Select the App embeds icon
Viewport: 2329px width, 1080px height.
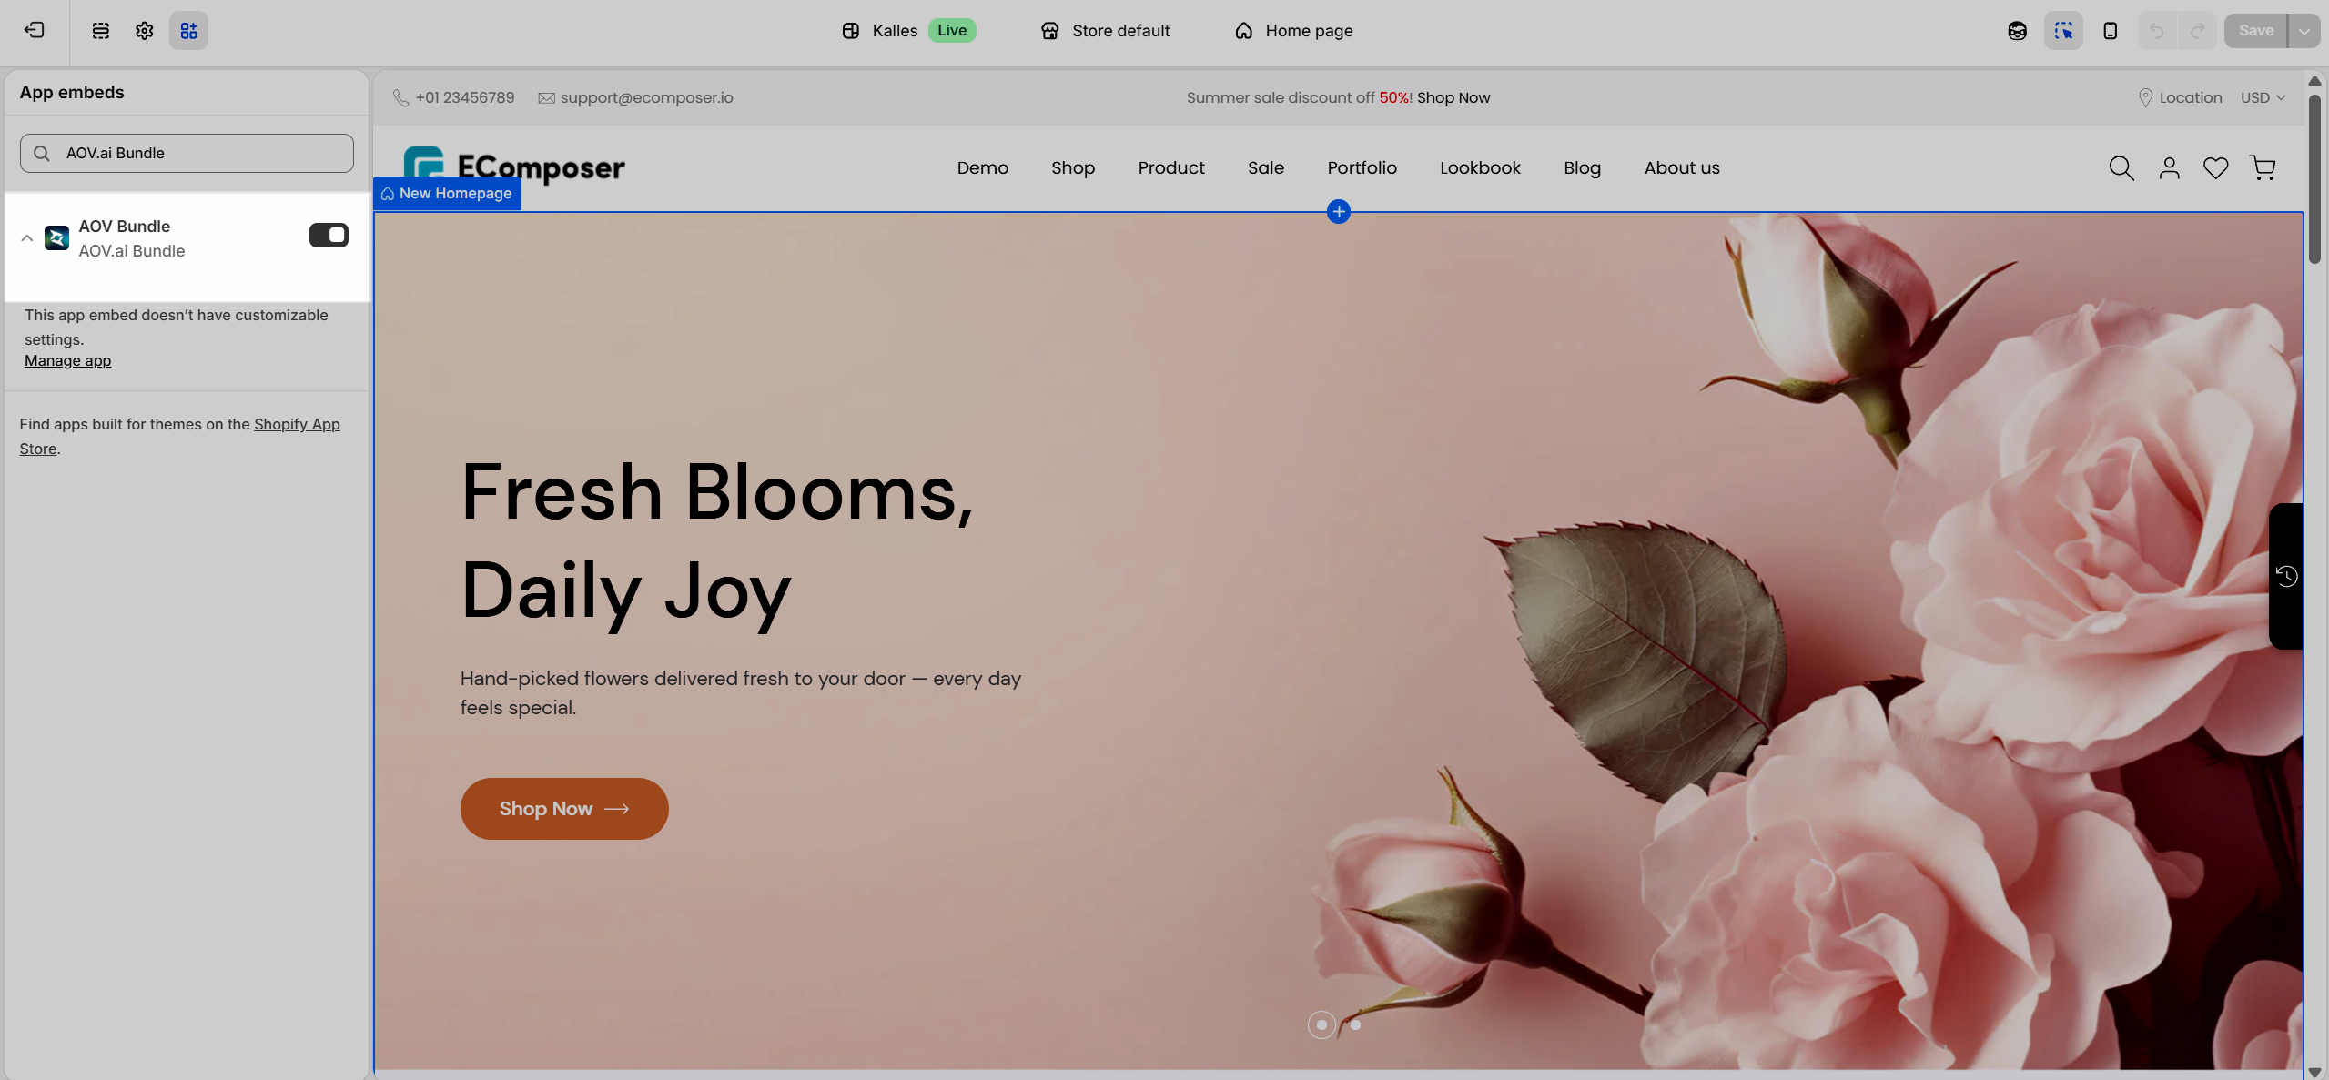188,30
